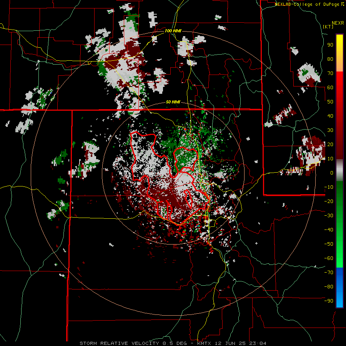Screen dimensions: 346x346
Task: Click the [KT] units label
Action: [328, 27]
